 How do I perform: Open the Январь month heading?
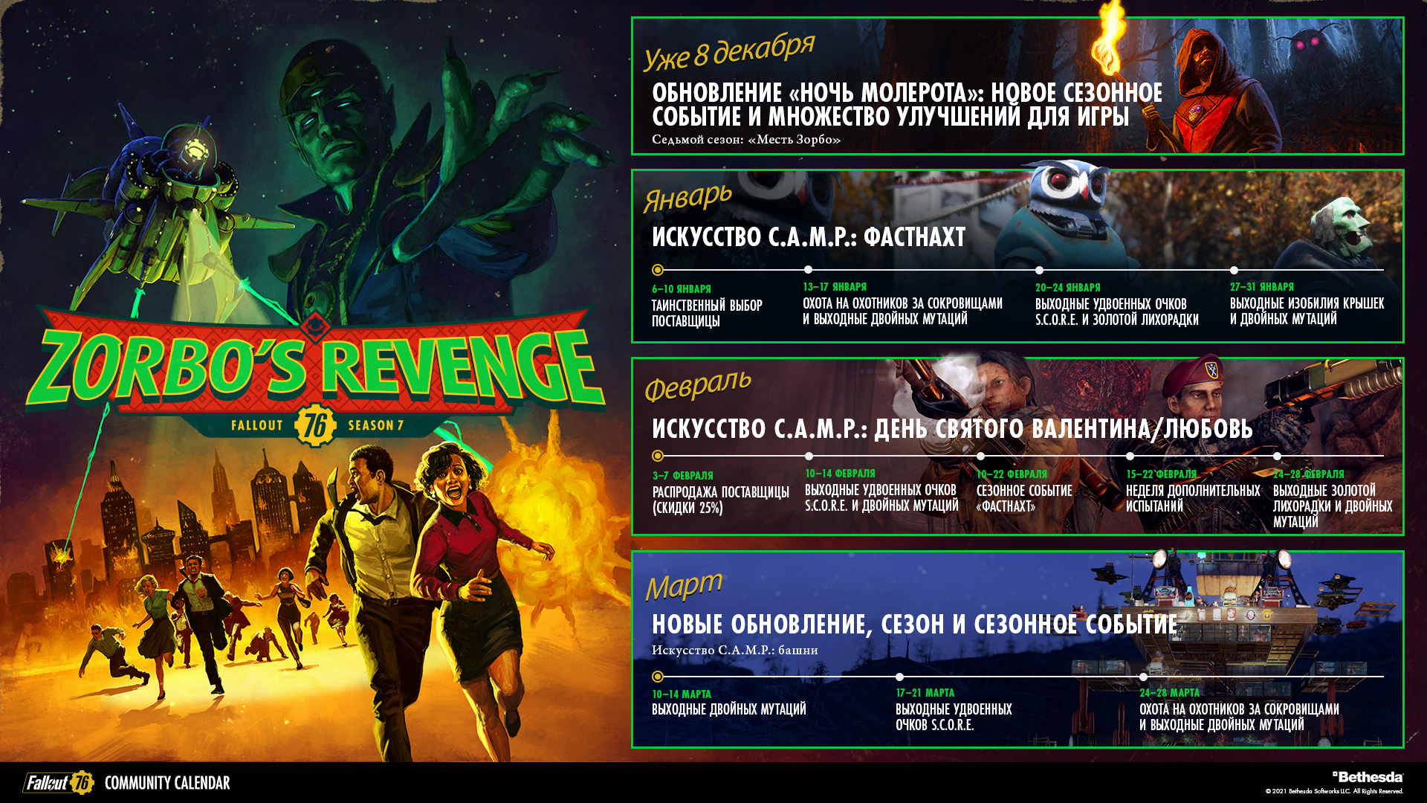point(687,197)
